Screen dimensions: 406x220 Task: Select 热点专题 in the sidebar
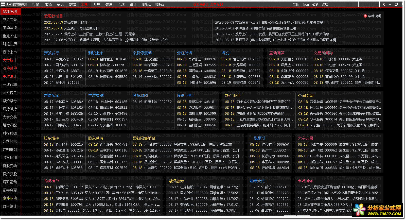(10, 20)
